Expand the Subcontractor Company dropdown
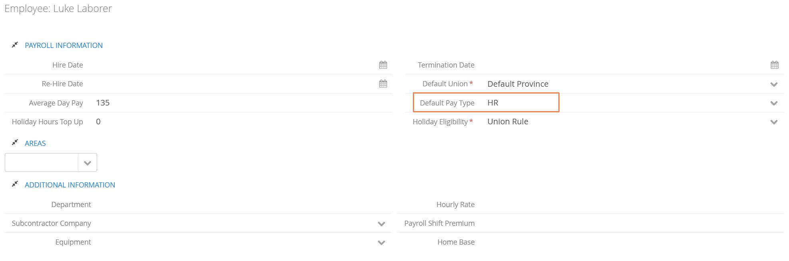 (381, 224)
